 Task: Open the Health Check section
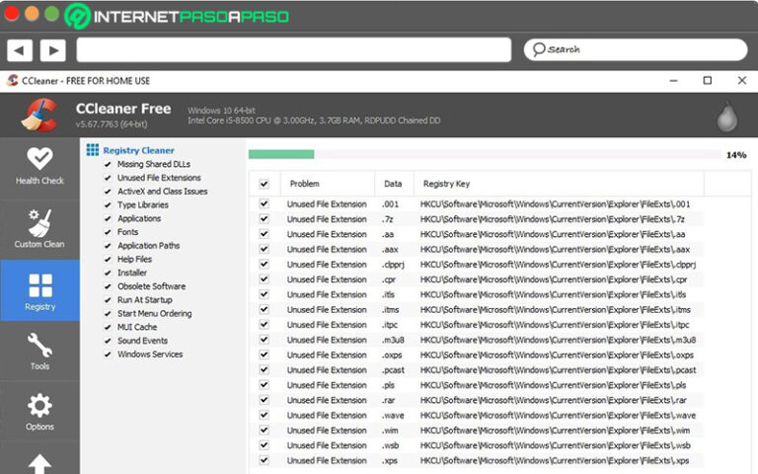39,166
